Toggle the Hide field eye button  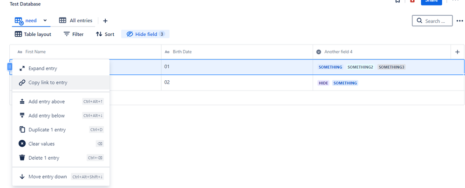click(x=145, y=34)
